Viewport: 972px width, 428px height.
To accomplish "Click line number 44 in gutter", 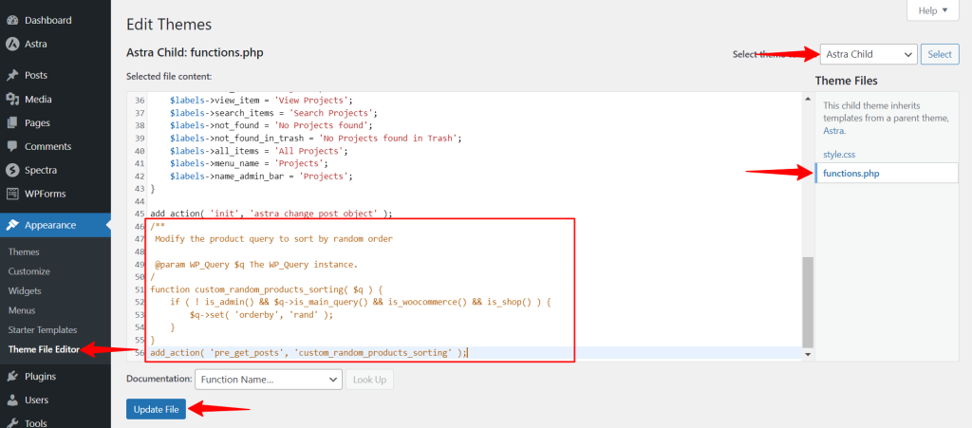I will tap(139, 201).
